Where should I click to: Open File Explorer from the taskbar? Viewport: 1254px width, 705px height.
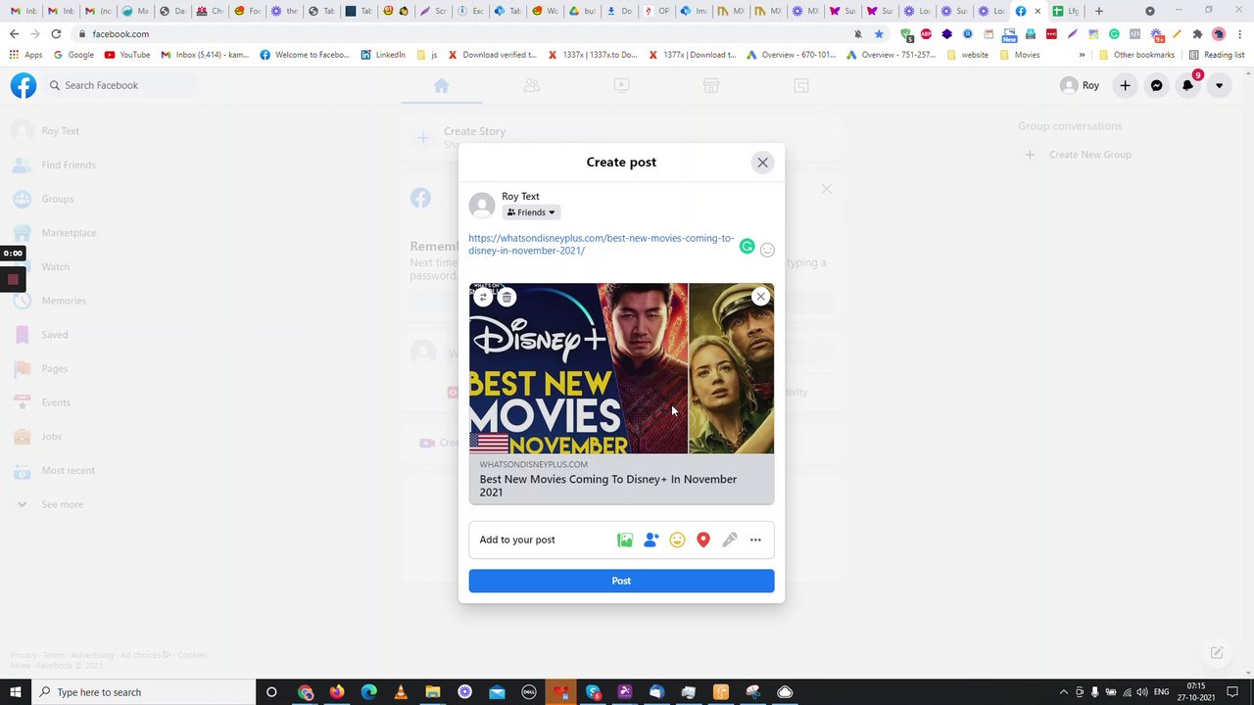432,692
